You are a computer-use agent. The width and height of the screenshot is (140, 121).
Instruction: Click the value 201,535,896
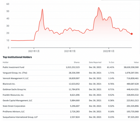(133, 106)
